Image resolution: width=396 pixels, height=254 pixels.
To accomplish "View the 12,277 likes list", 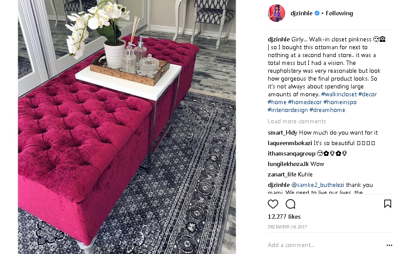I will click(x=284, y=217).
